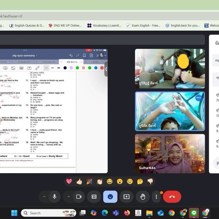The width and height of the screenshot is (219, 219).
Task: Open the three-dot more options menu
Action: (156, 197)
